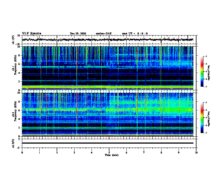Click the "2" kHz tick on ch.1 frequency axis

click(x=20, y=82)
